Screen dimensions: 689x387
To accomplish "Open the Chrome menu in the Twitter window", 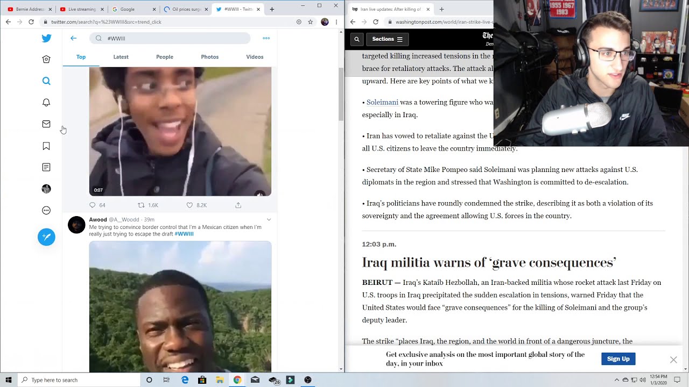I will pos(336,22).
